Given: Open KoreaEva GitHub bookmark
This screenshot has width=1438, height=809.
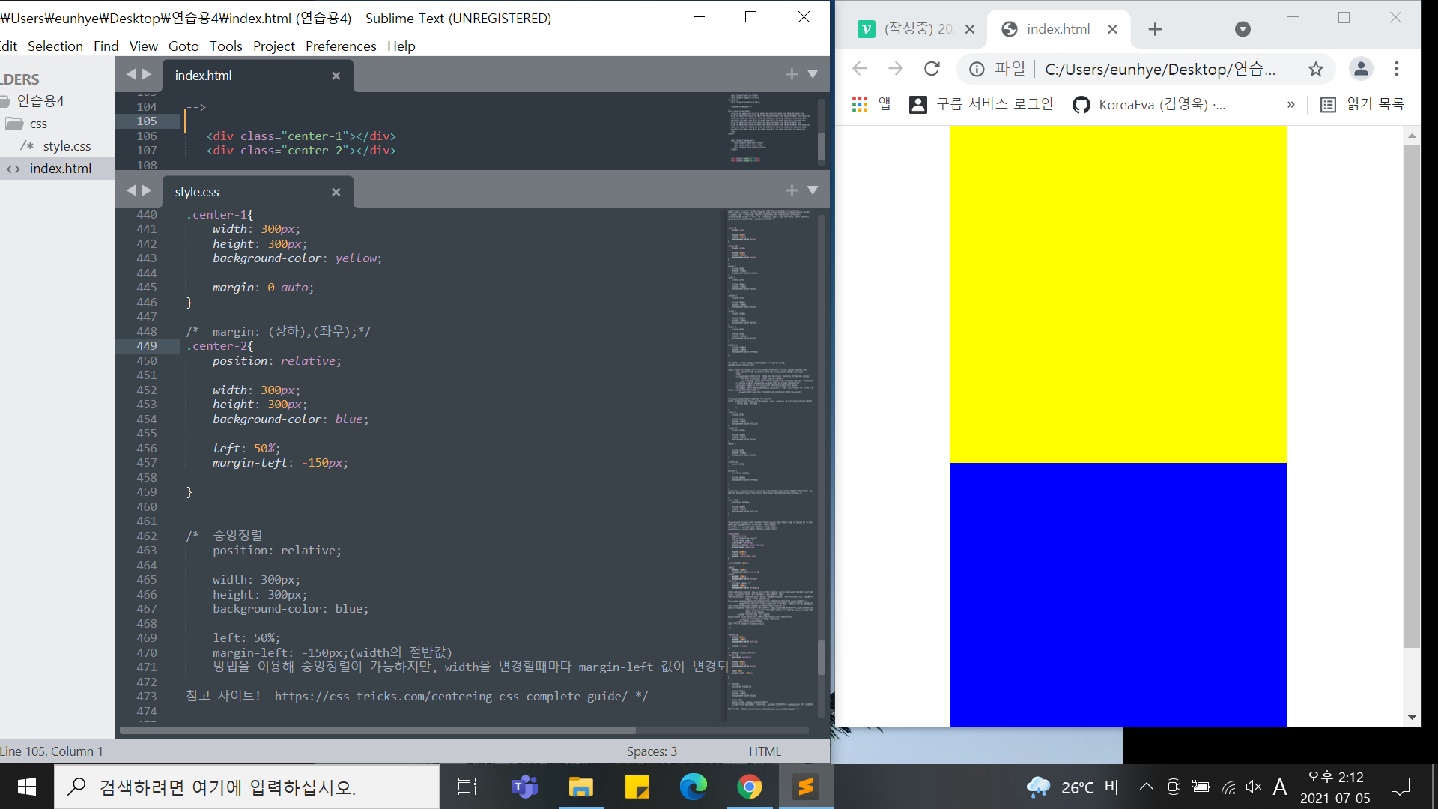Looking at the screenshot, I should pyautogui.click(x=1150, y=104).
